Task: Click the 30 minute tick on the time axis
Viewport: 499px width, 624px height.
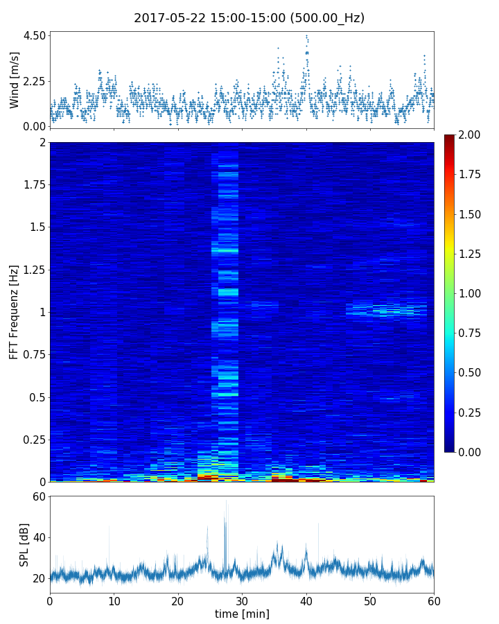Action: pyautogui.click(x=242, y=600)
